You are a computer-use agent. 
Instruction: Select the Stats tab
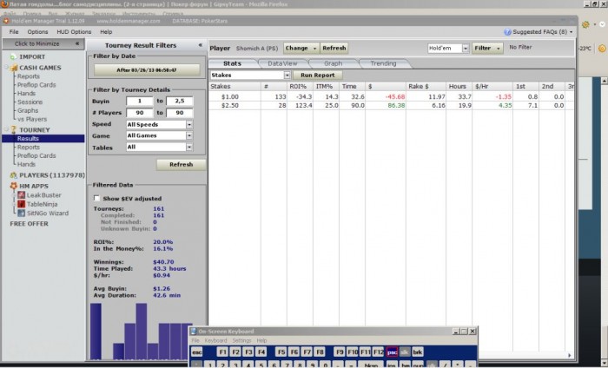(232, 63)
